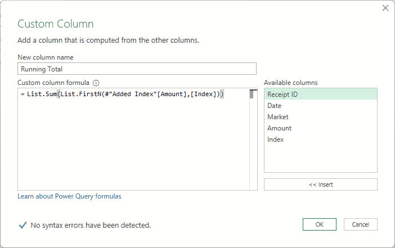Screen dimensions: 395x248
Task: Select Index in Available columns
Action: click(320, 139)
